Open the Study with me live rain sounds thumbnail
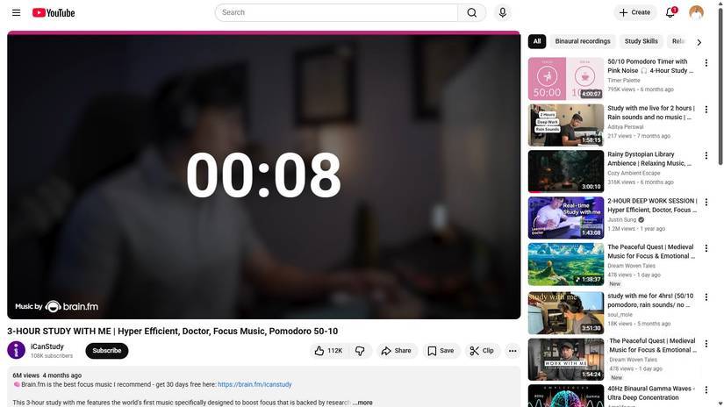This screenshot has width=724, height=407. point(566,125)
